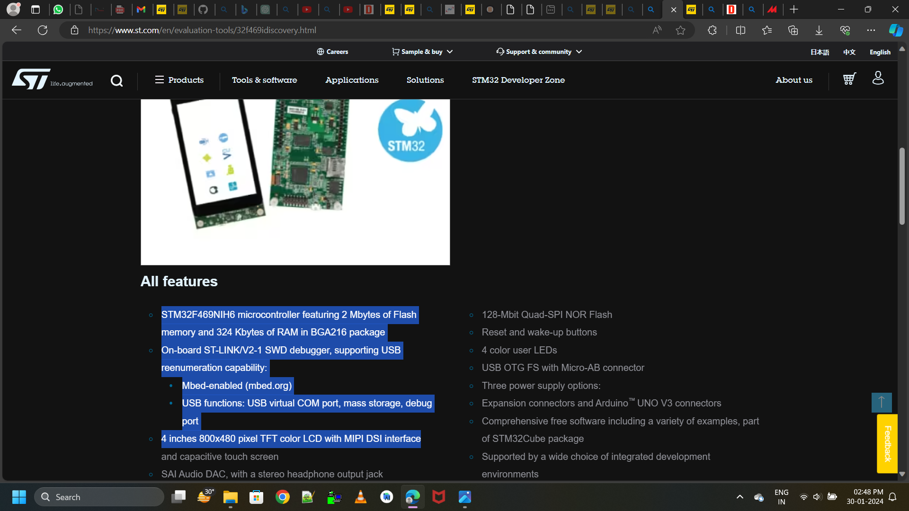Open the Windows Start menu
This screenshot has width=909, height=511.
click(x=19, y=497)
